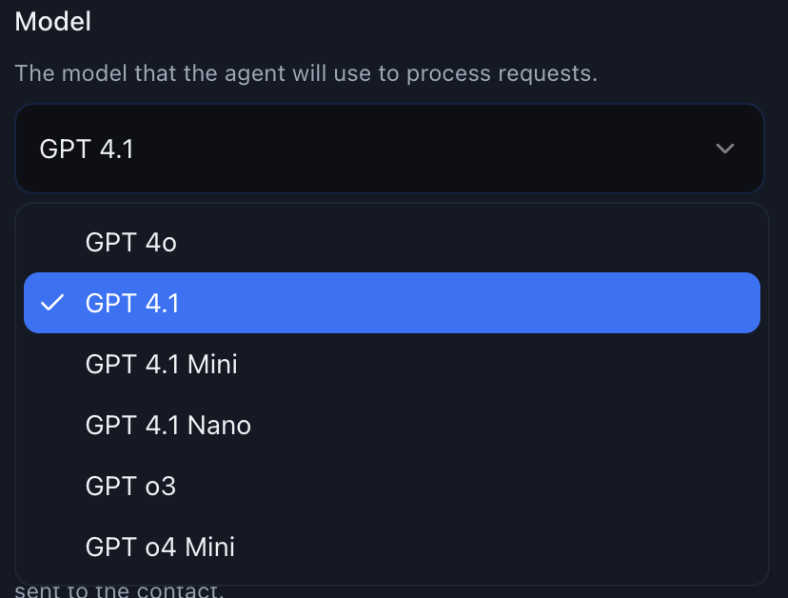The width and height of the screenshot is (788, 598).
Task: Click the bottom option in the model list
Action: point(159,547)
